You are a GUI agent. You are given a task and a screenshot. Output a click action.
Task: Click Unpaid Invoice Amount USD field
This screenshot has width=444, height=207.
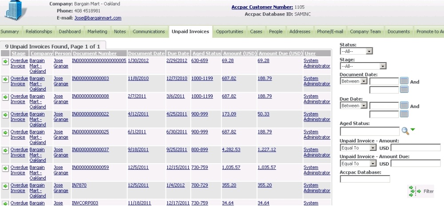[416, 148]
